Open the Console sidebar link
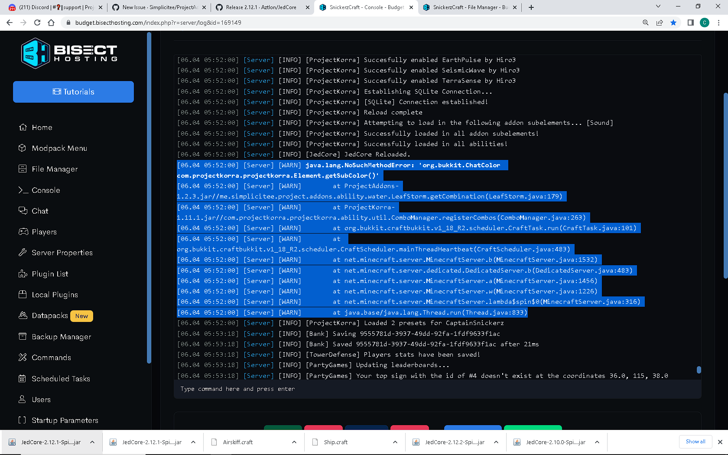This screenshot has width=728, height=455. tap(45, 190)
